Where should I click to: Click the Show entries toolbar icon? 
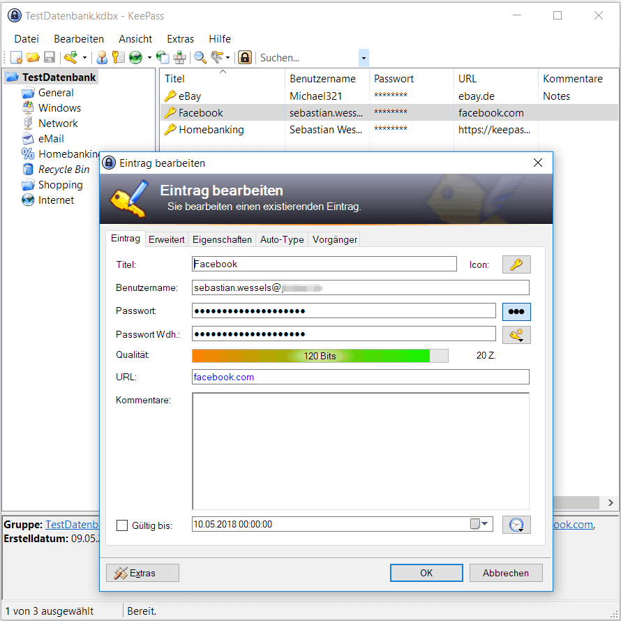pos(217,58)
